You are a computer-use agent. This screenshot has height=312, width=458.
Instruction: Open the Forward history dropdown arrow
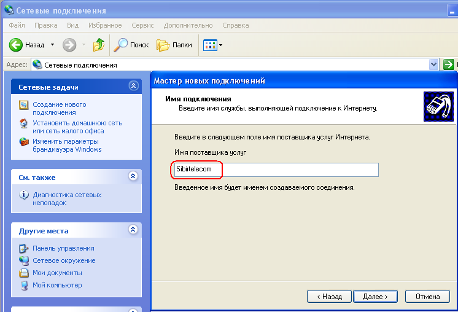pyautogui.click(x=84, y=45)
